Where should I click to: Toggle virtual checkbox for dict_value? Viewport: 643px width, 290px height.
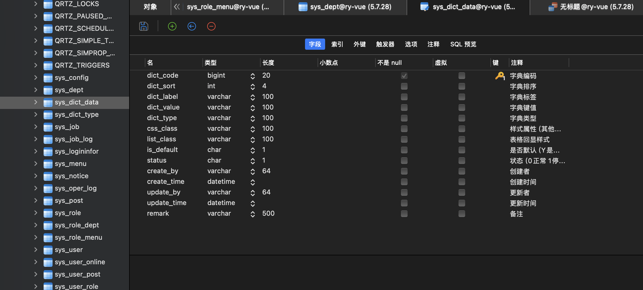point(462,108)
